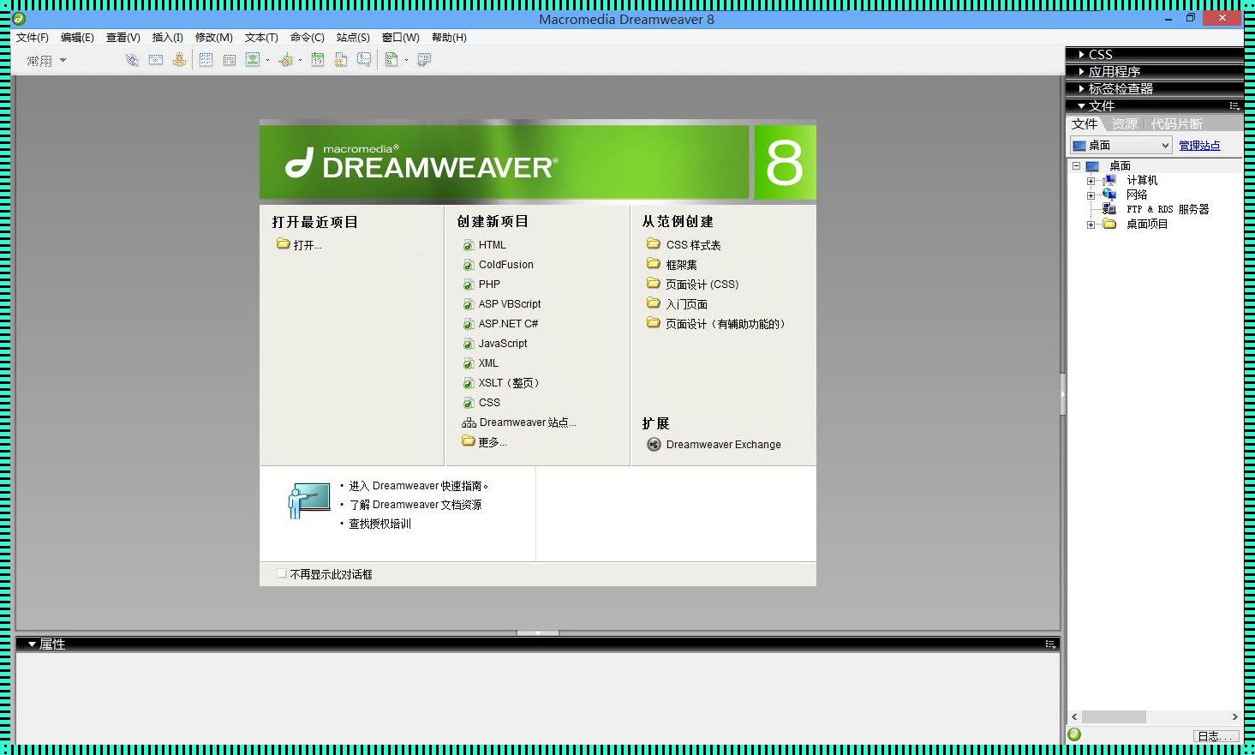Viewport: 1255px width, 755px height.
Task: Switch to the 资源 tab
Action: [1125, 124]
